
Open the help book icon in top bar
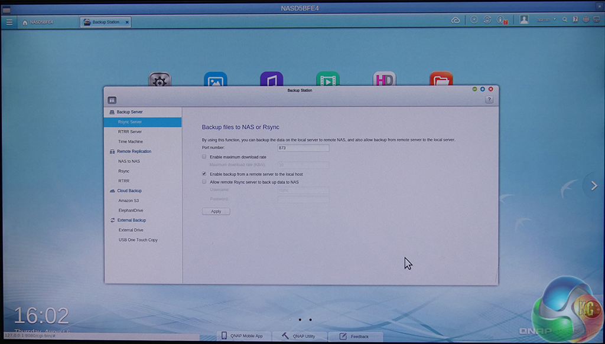coord(575,19)
